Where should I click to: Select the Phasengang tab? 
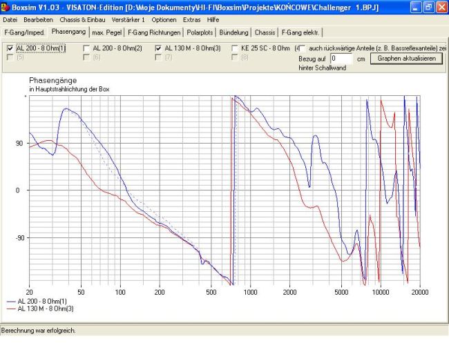click(x=68, y=32)
